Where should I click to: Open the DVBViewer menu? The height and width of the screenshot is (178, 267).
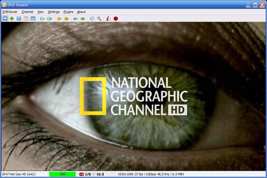[x=10, y=12]
